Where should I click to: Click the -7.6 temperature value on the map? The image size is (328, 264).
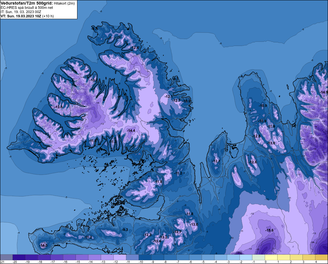(x=80, y=225)
